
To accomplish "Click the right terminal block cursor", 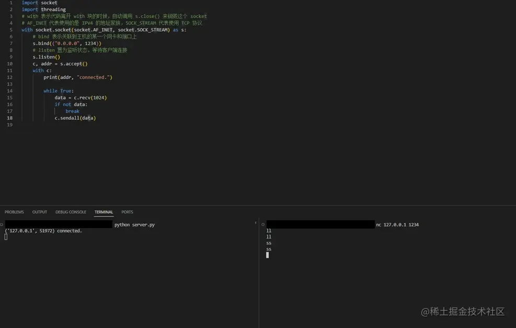I will (268, 255).
